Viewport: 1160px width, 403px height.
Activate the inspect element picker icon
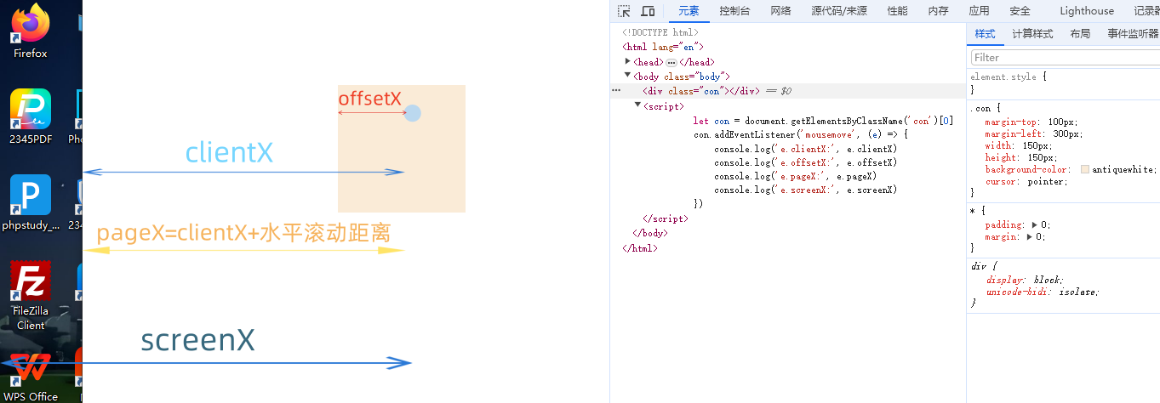(624, 11)
